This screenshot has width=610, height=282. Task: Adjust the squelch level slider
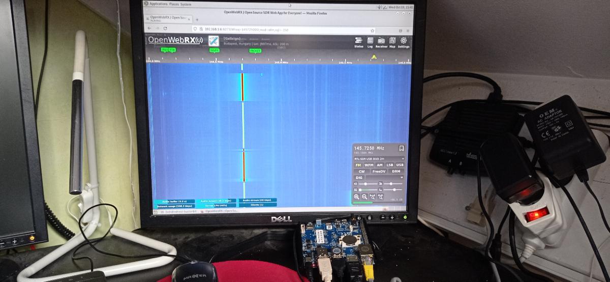(368, 190)
